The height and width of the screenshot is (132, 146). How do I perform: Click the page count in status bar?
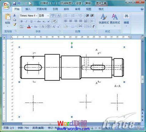pyautogui.click(x=9, y=128)
